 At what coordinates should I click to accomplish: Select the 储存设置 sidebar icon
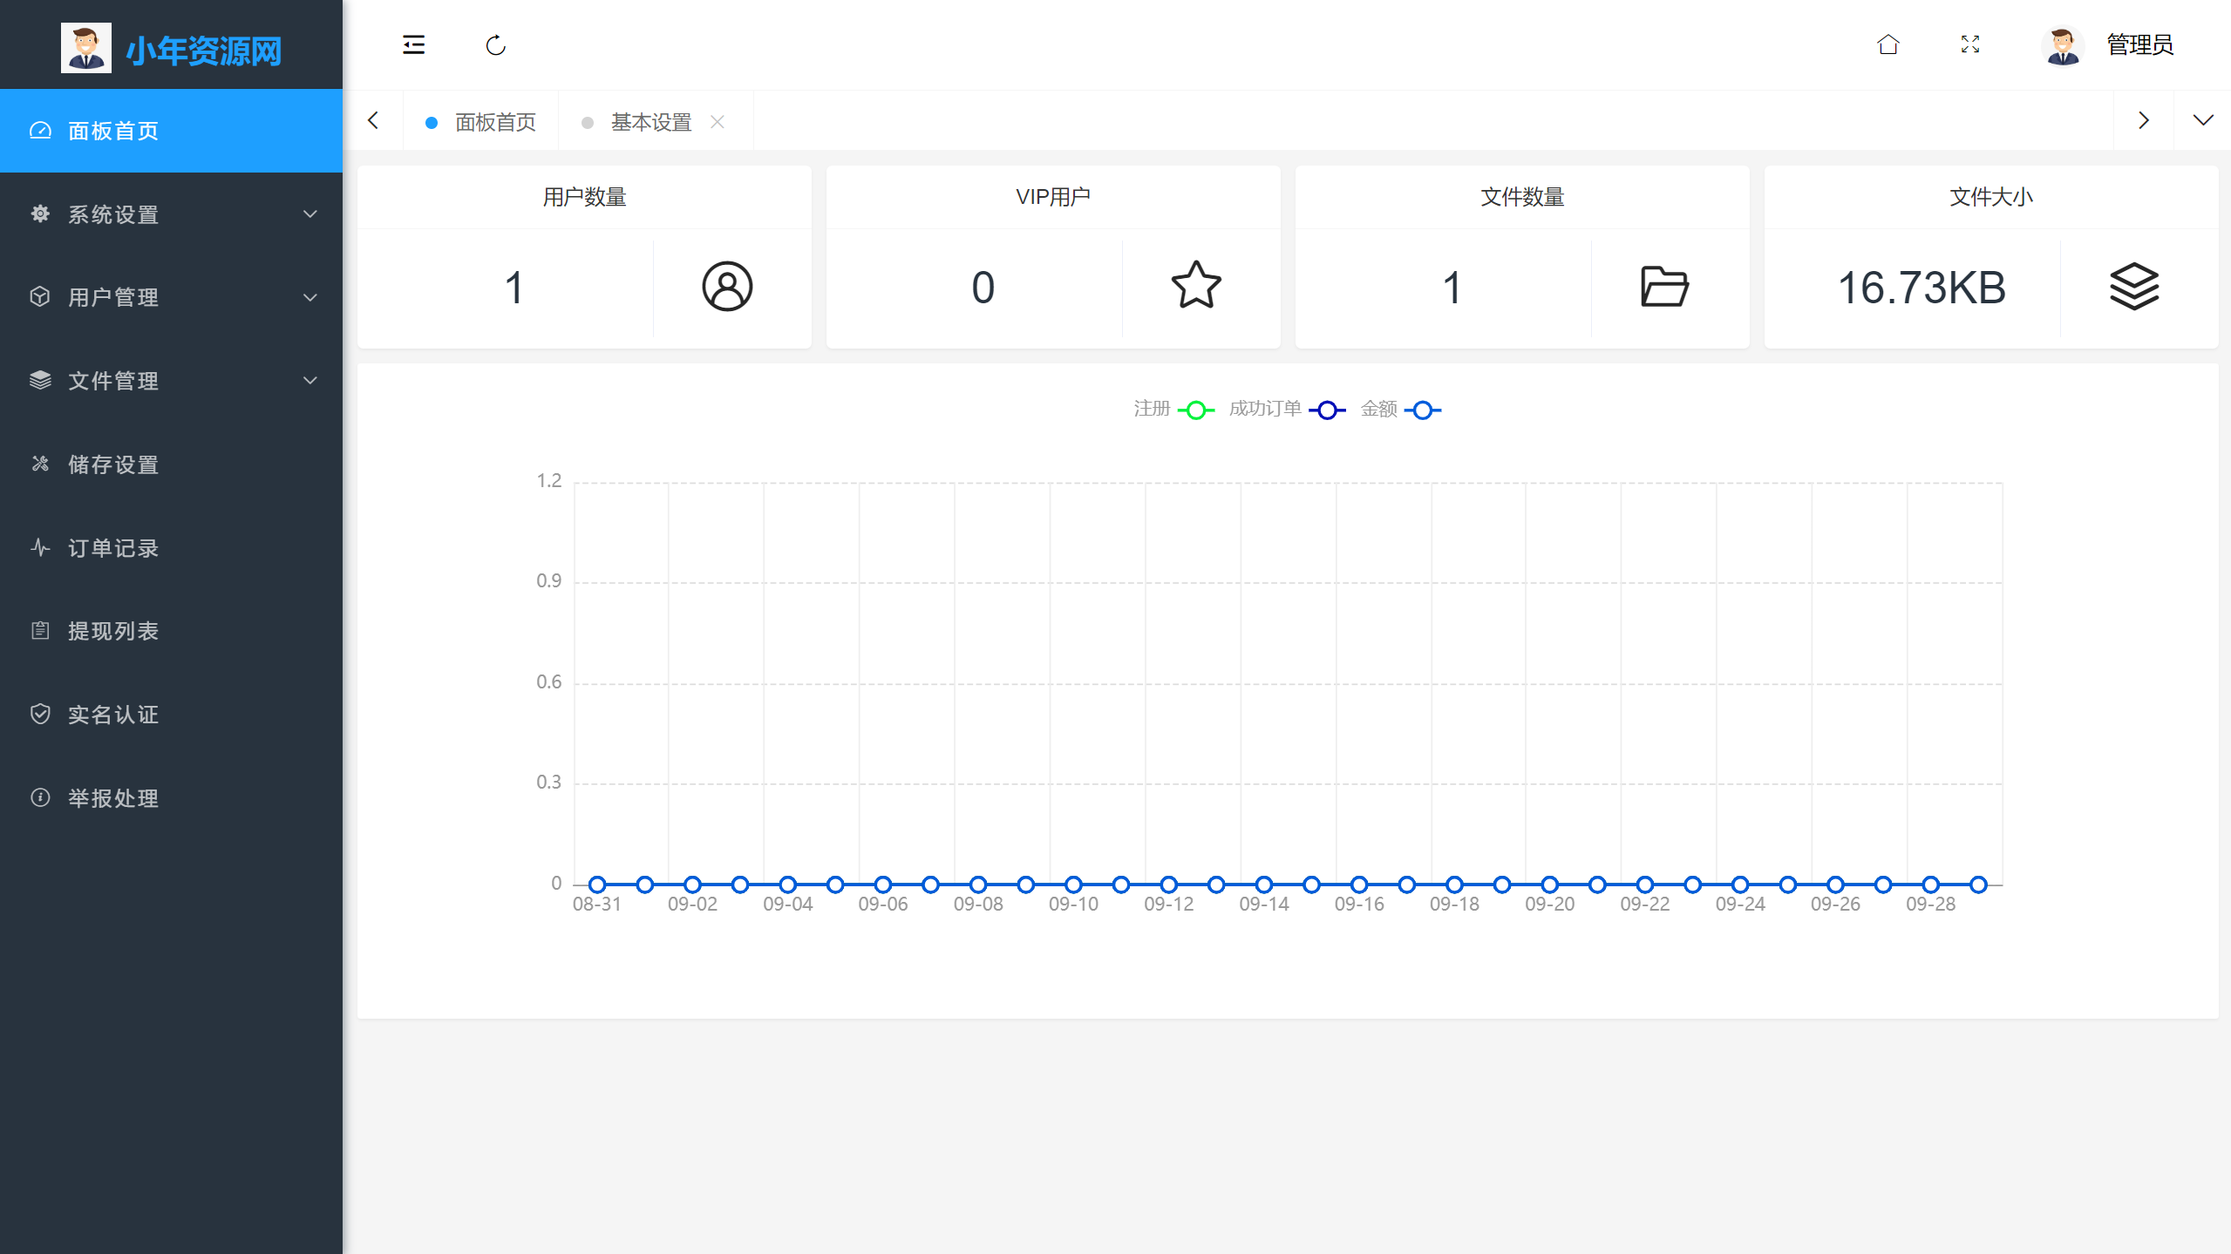(42, 464)
